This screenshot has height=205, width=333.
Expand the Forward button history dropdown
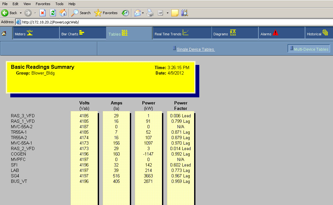pyautogui.click(x=35, y=13)
